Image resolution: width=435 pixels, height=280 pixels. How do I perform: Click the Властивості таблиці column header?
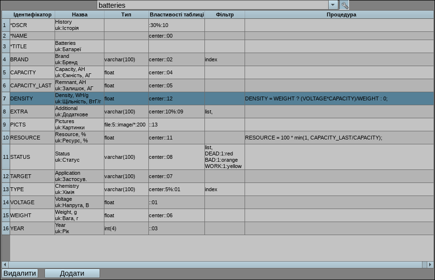click(x=176, y=14)
